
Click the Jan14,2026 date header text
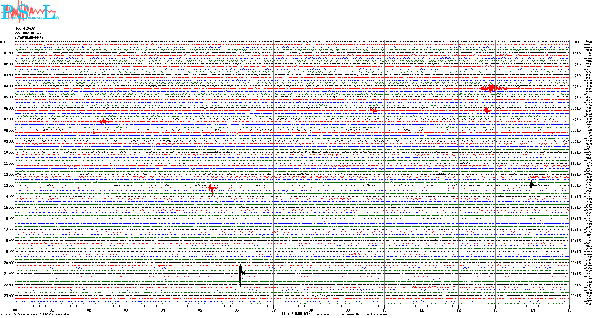tap(25, 29)
